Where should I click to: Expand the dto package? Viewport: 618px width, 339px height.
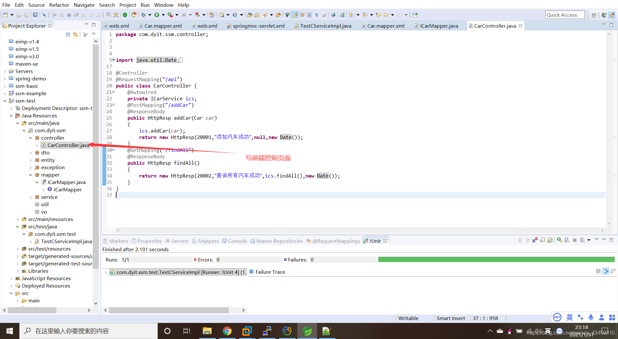31,153
